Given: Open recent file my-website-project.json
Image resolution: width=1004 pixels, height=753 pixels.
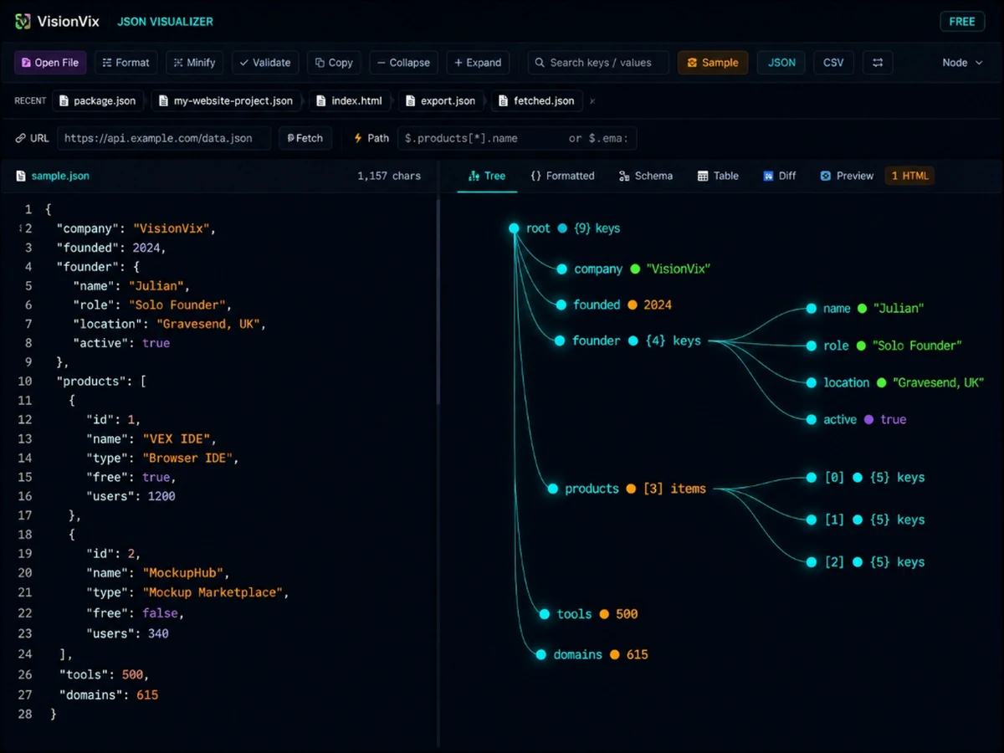Looking at the screenshot, I should pyautogui.click(x=226, y=100).
